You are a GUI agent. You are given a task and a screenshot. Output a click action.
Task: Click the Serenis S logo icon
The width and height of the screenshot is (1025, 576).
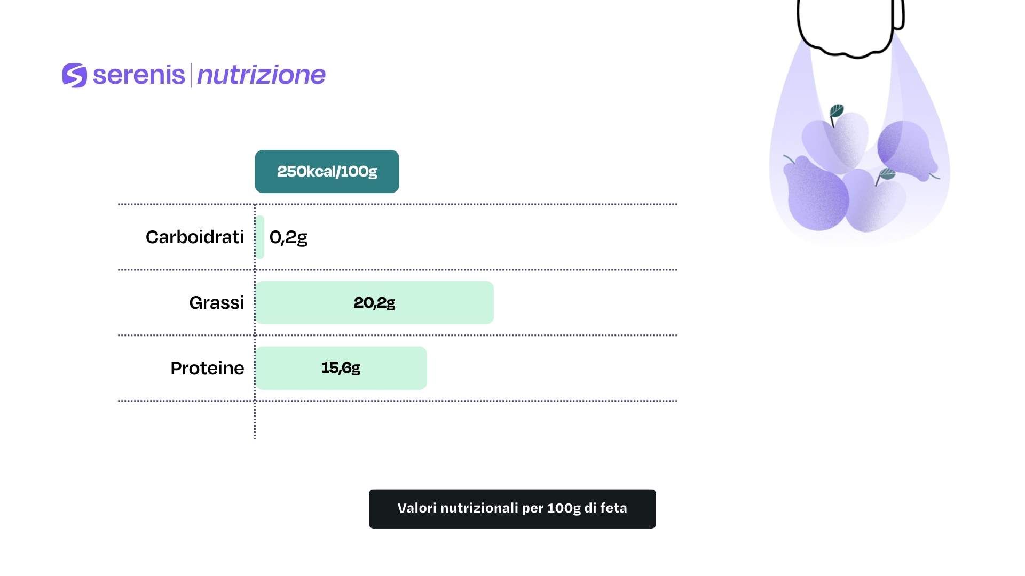click(x=74, y=75)
